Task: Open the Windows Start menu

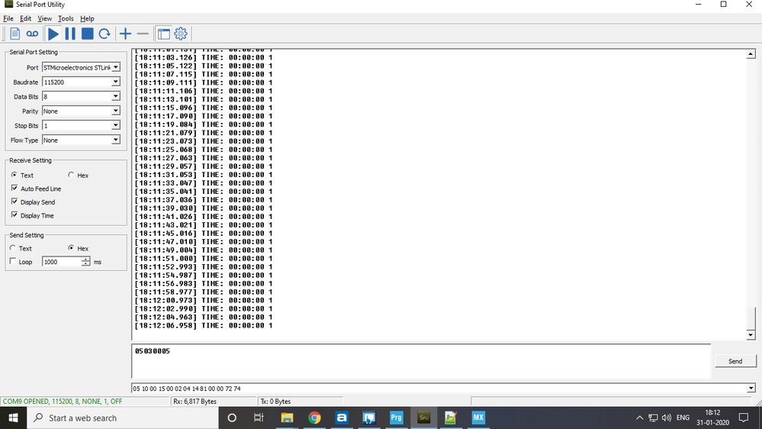Action: [13, 418]
